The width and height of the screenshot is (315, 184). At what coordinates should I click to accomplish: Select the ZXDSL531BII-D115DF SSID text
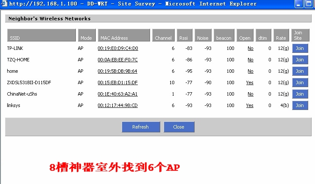pyautogui.click(x=29, y=82)
